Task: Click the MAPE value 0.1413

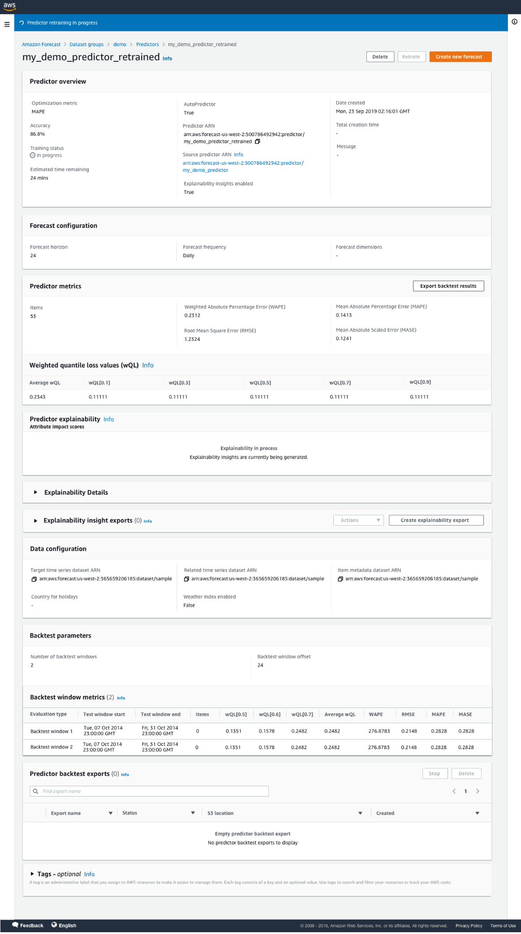Action: point(344,315)
